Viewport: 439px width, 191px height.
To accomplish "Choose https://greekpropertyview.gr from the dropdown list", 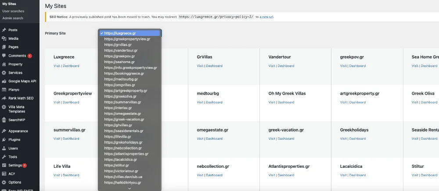I will pyautogui.click(x=127, y=39).
